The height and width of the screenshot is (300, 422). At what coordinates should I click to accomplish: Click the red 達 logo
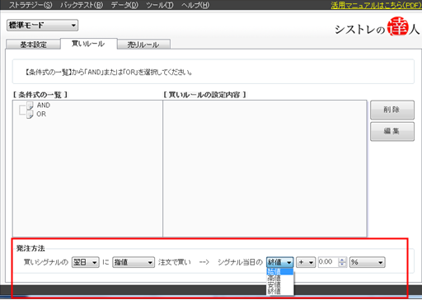coord(398,26)
